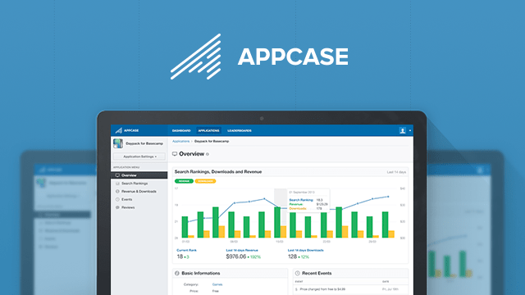The image size is (525, 295).
Task: Open Search Rankings from the sidebar
Action: click(x=135, y=184)
